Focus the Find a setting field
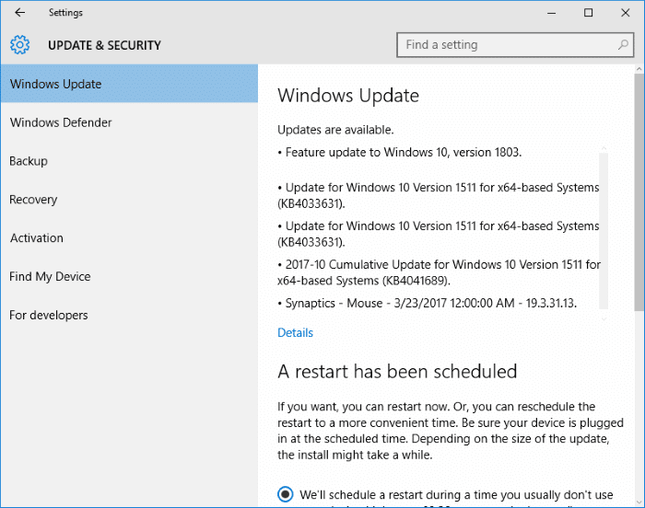Image resolution: width=645 pixels, height=508 pixels. (515, 45)
